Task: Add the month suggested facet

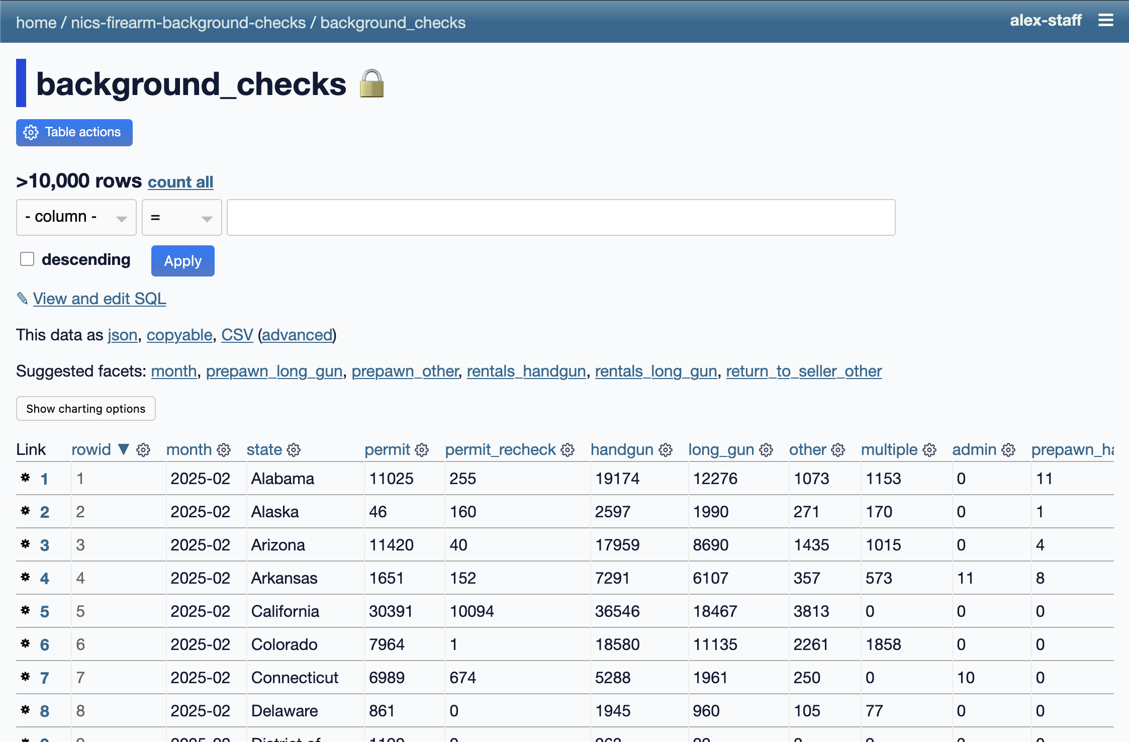Action: tap(174, 371)
